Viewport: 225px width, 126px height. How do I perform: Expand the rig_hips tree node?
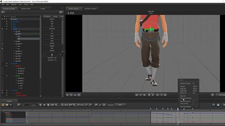(x=14, y=41)
